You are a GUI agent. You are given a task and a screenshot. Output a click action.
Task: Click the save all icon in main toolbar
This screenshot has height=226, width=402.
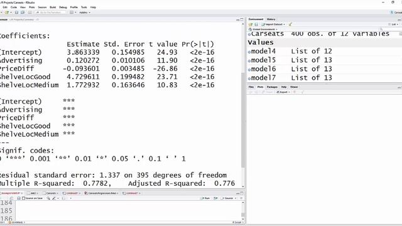click(x=23, y=13)
